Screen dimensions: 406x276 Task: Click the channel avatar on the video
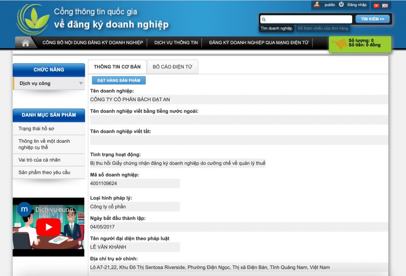[24, 209]
